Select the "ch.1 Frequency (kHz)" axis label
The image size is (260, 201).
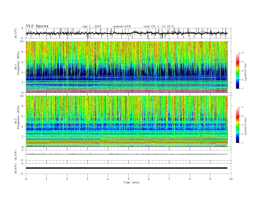(x=17, y=63)
